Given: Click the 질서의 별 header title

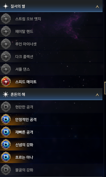Looking at the screenshot, I should [x=18, y=6].
